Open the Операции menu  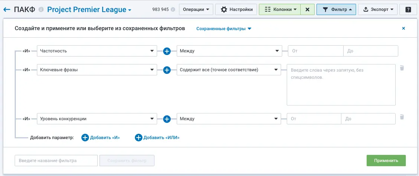tap(196, 9)
